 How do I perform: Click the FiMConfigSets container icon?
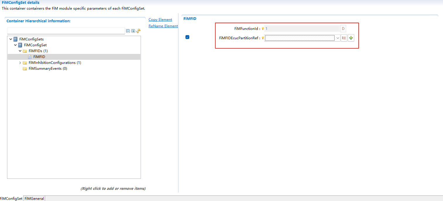(x=15, y=39)
